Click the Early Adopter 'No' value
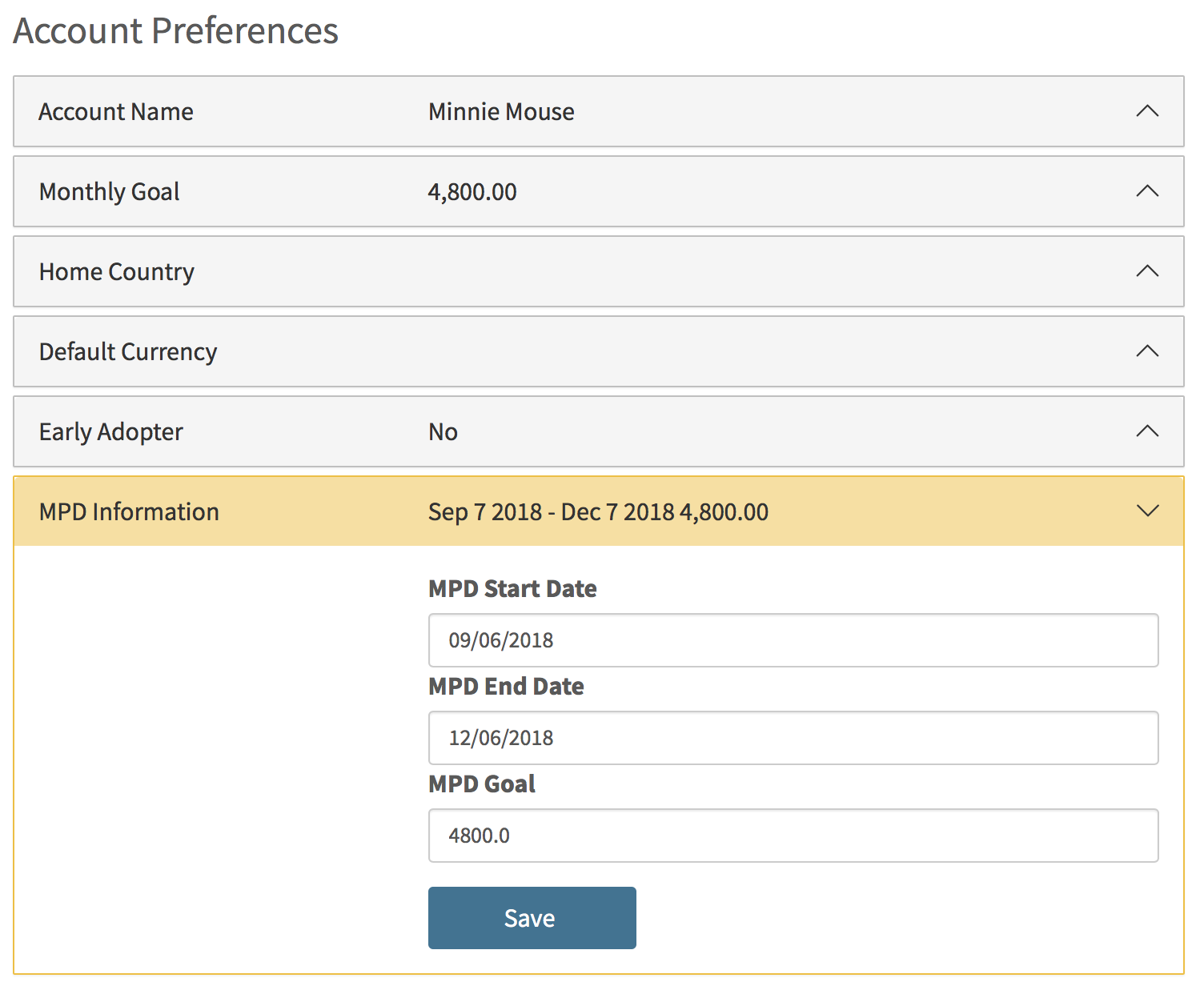This screenshot has height=986, width=1196. coord(443,432)
